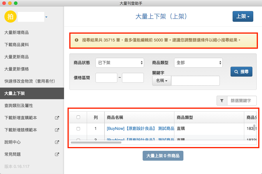Select 大量新增商品 in the sidebar

click(x=17, y=32)
